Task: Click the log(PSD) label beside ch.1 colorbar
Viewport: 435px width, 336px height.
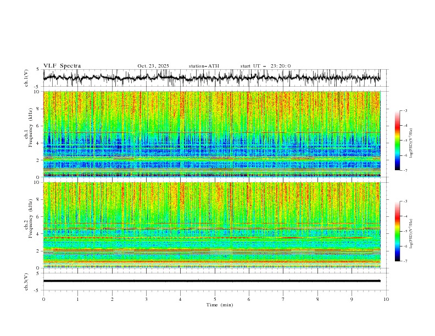Action: (411, 143)
